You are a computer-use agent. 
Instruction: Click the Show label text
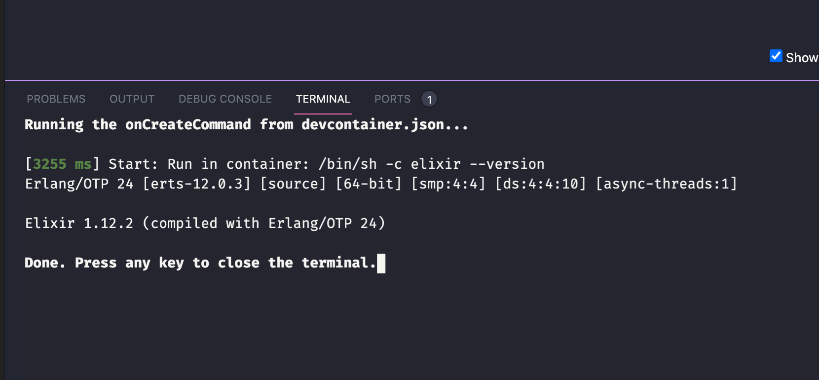click(802, 58)
